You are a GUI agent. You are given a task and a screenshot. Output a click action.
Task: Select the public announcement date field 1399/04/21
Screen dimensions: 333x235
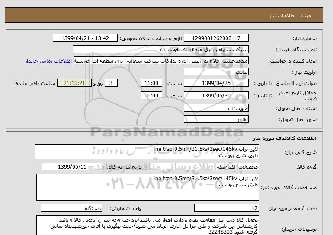(x=85, y=38)
